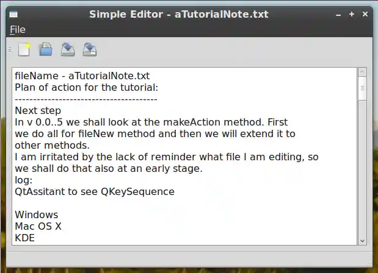Minimize the Simple Editor window
Screen dimensions: 378x273
pos(338,14)
